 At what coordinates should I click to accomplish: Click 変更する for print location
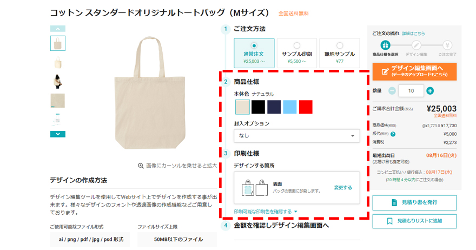[343, 187]
